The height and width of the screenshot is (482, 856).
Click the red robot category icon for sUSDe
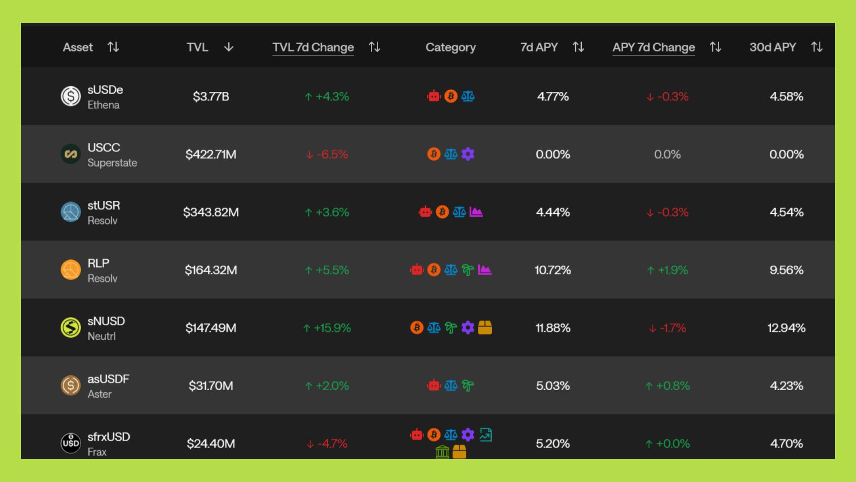433,96
